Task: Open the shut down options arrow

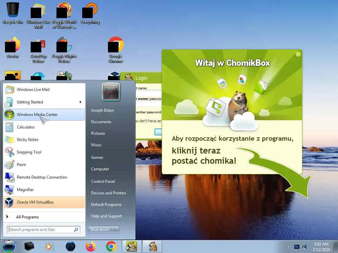Action: [115, 230]
